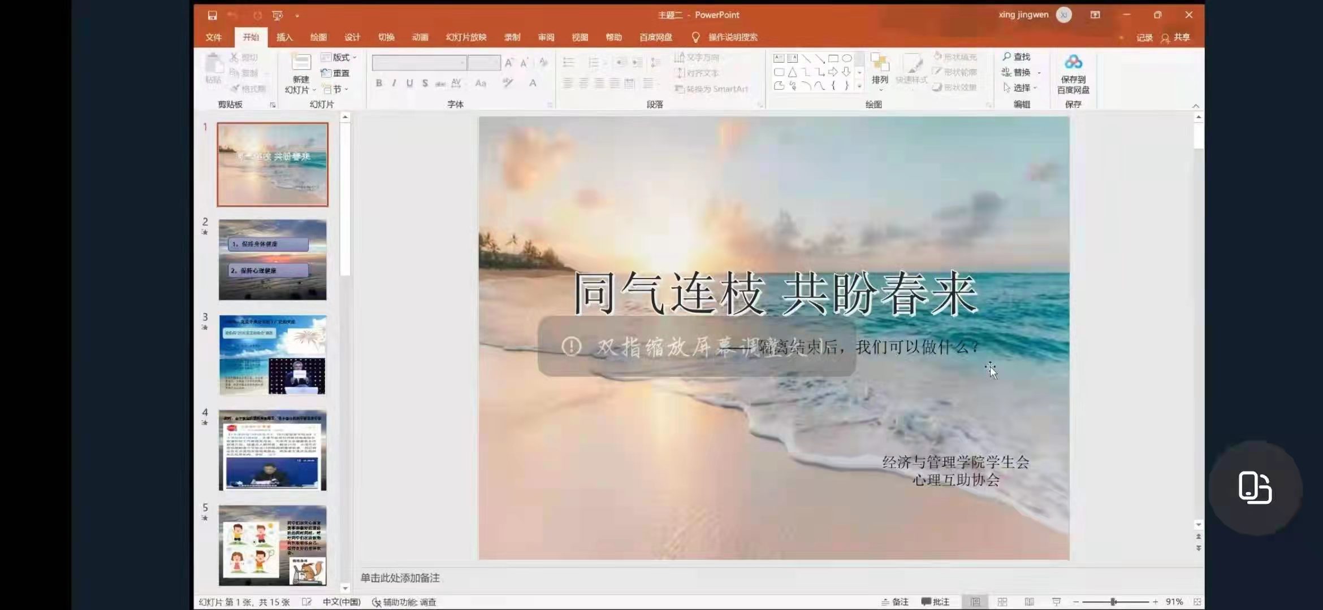
Task: Switch to reading view icon
Action: 1029,602
